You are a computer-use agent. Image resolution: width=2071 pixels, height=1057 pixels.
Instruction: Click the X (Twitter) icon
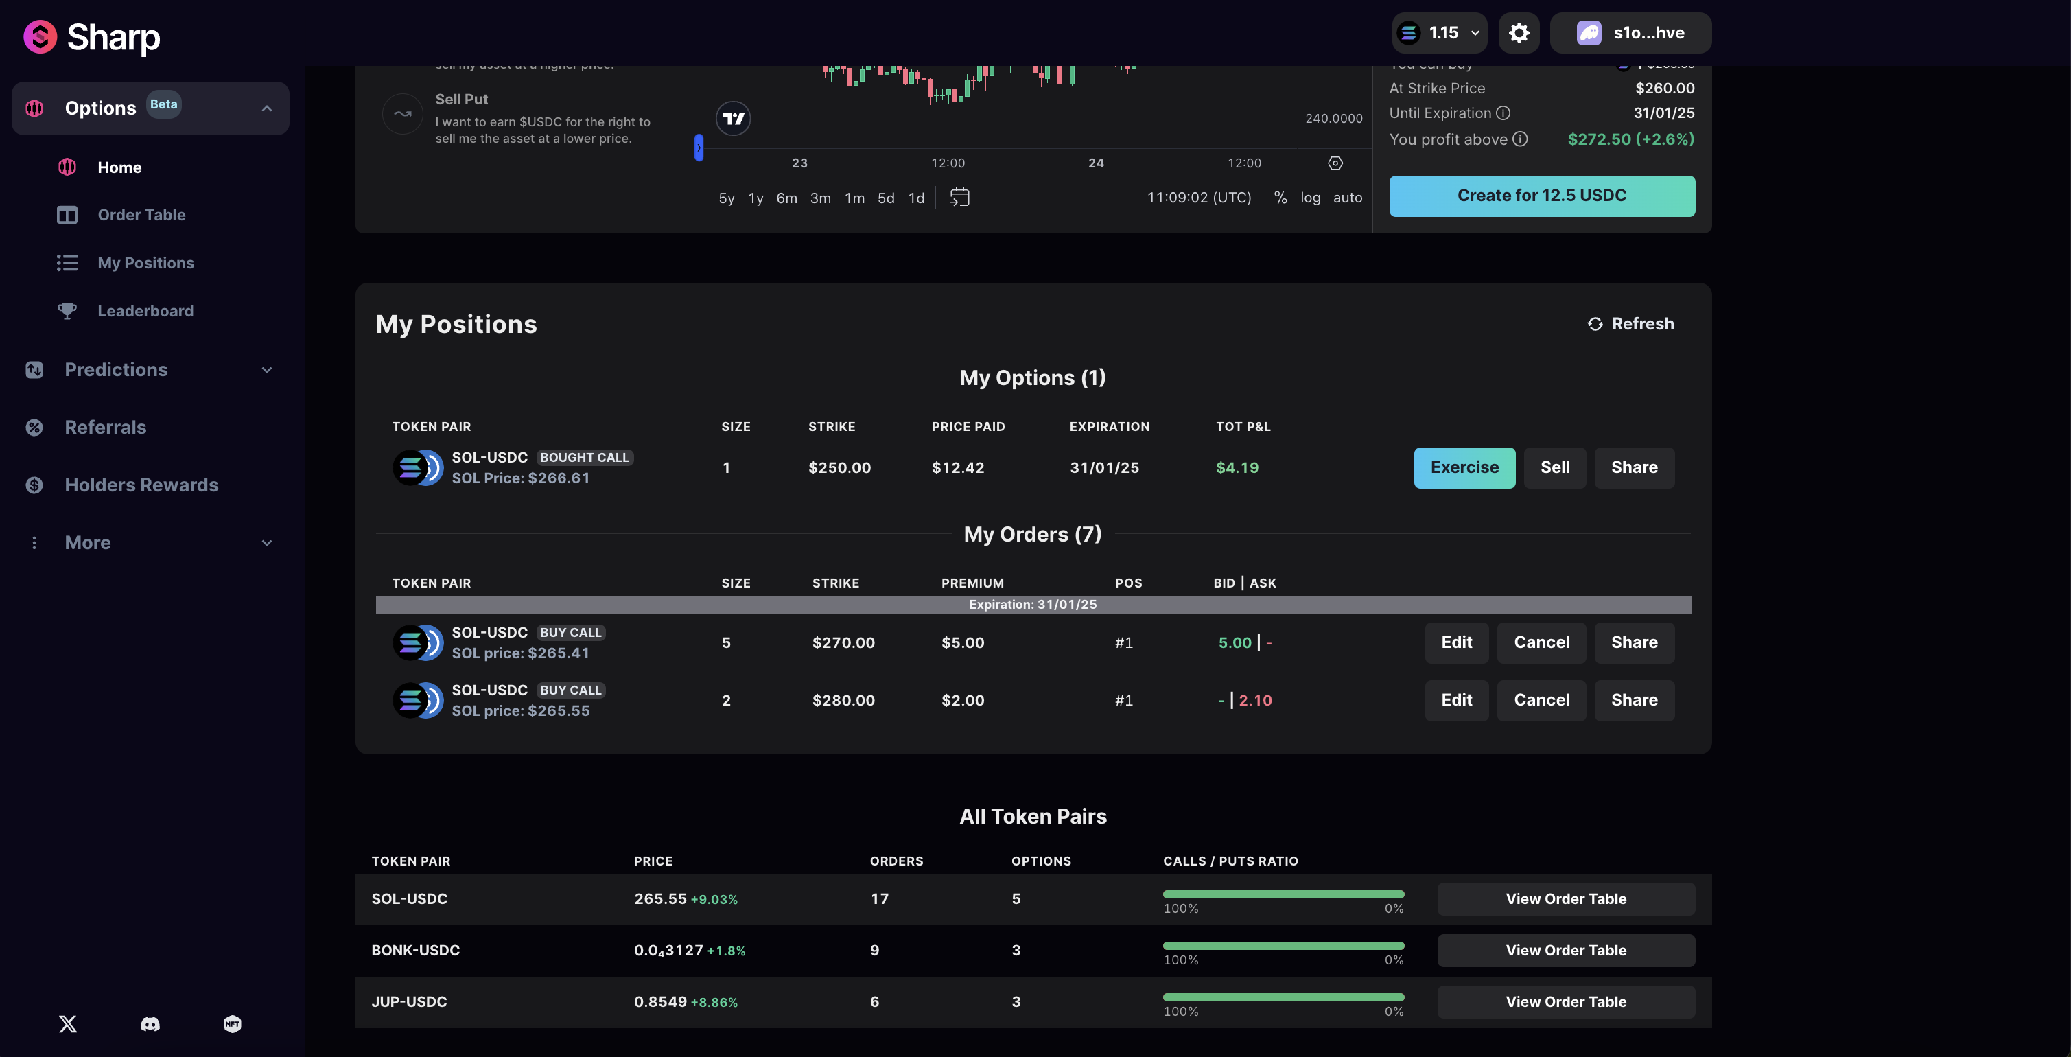69,1023
